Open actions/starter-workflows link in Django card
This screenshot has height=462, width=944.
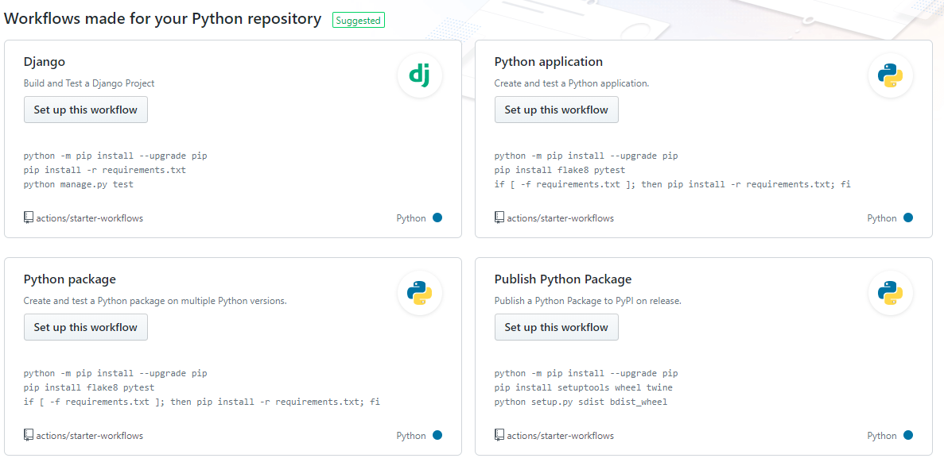(90, 218)
